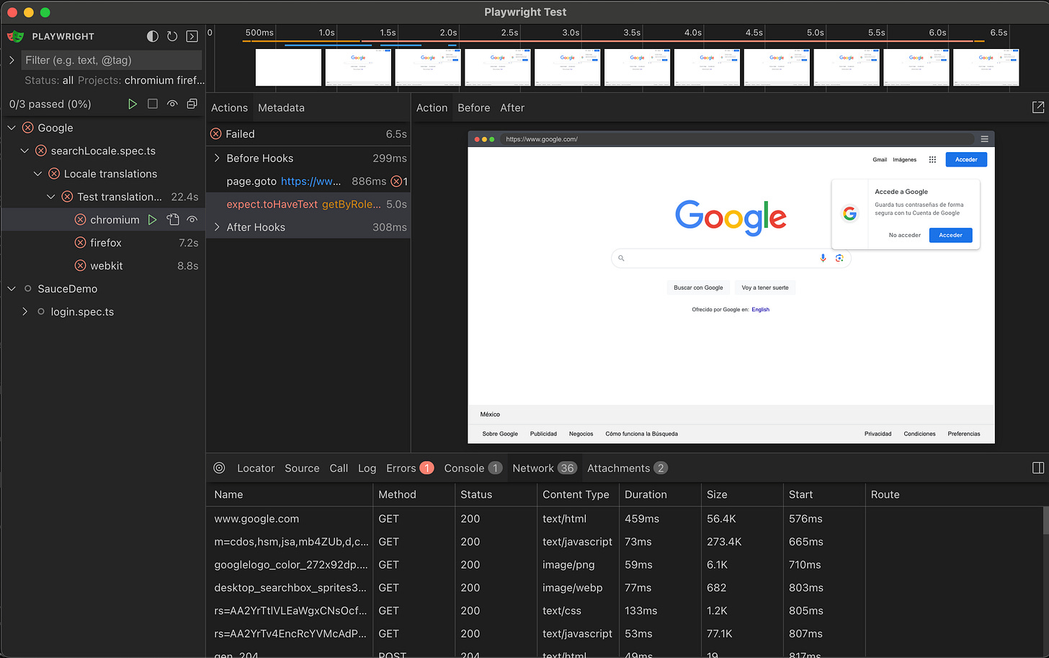Toggle watch all eye icon

tap(172, 104)
